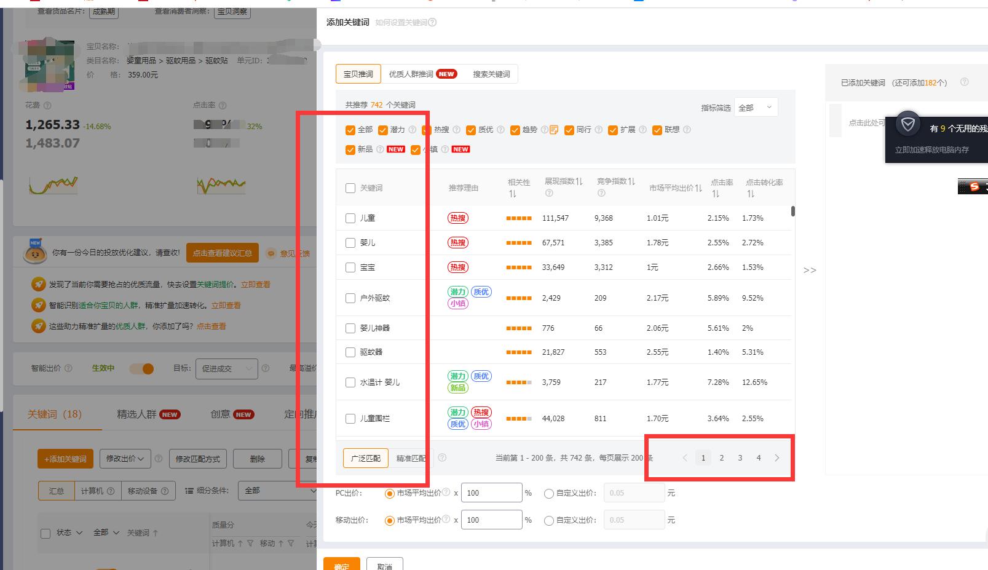
Task: Open the 目标 促进成交 dropdown
Action: [x=226, y=368]
